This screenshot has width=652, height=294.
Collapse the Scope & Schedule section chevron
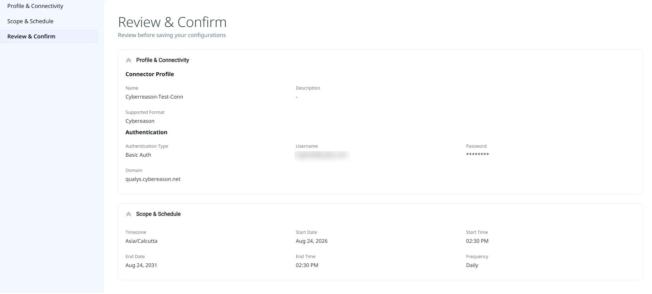click(129, 214)
